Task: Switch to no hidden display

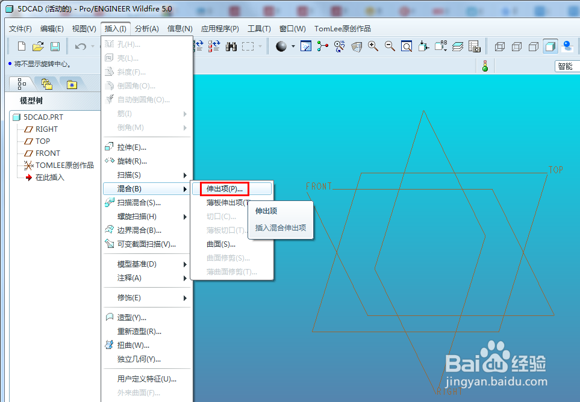Action: point(534,46)
